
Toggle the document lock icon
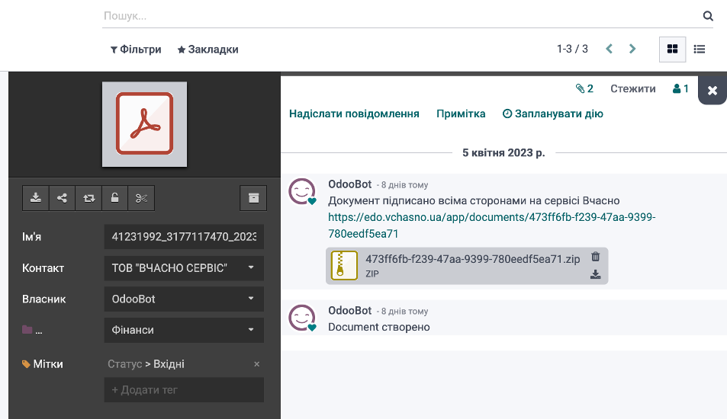114,198
